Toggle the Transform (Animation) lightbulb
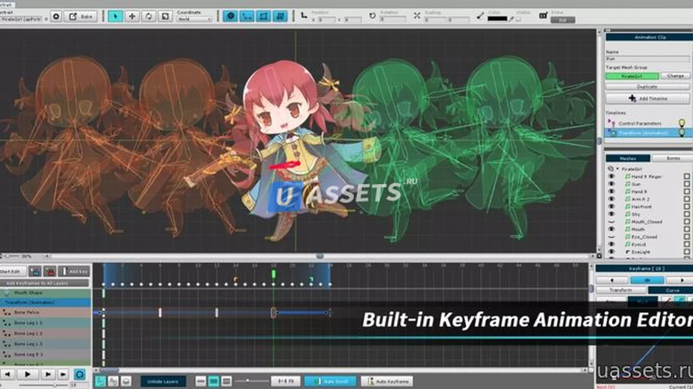The height and width of the screenshot is (389, 693). coord(682,133)
